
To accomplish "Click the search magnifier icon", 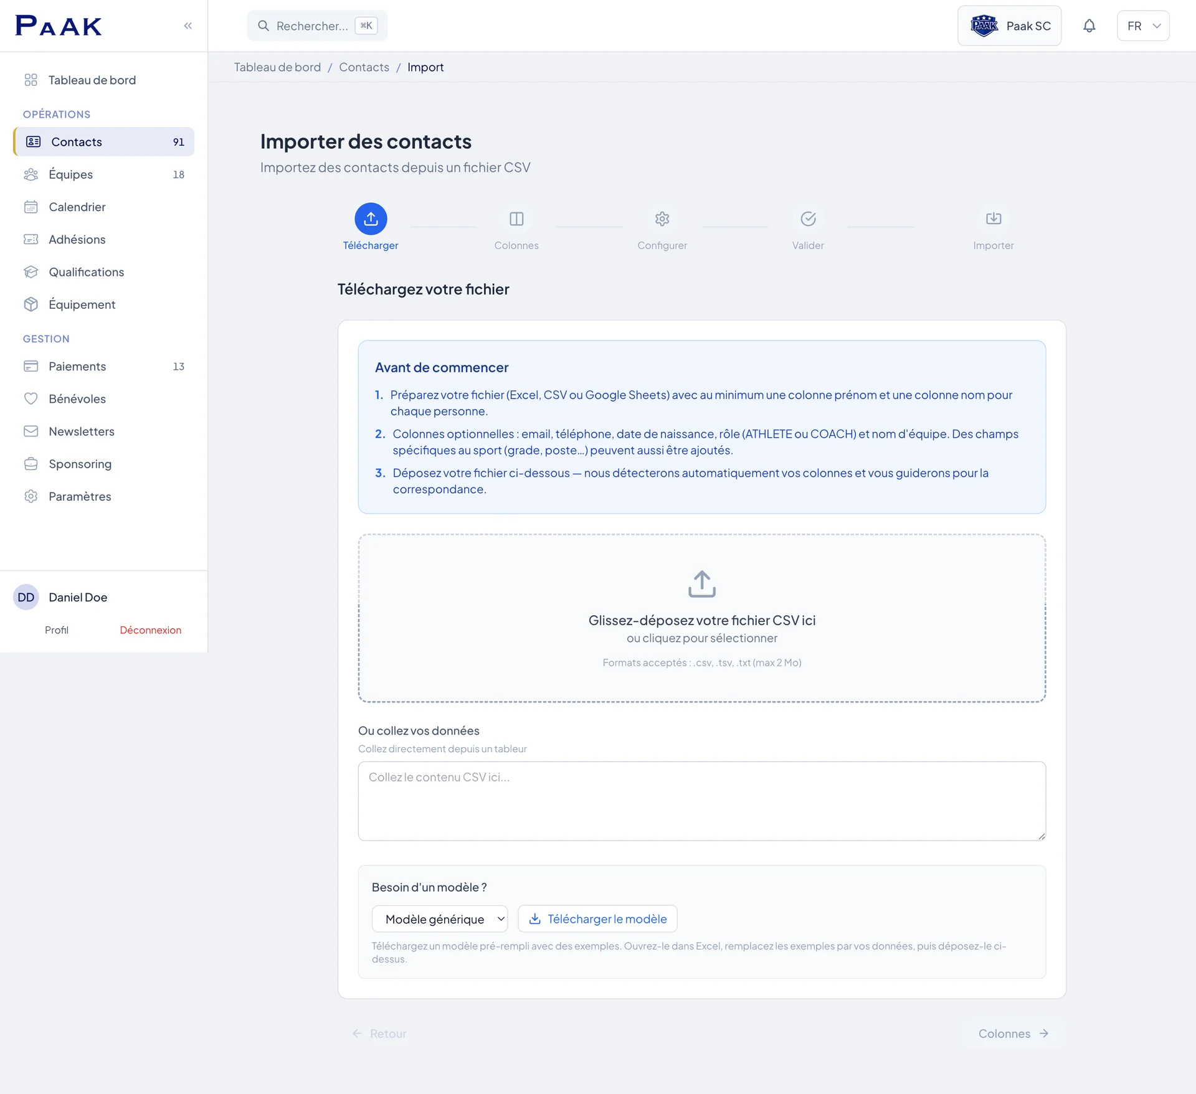I will (x=263, y=26).
